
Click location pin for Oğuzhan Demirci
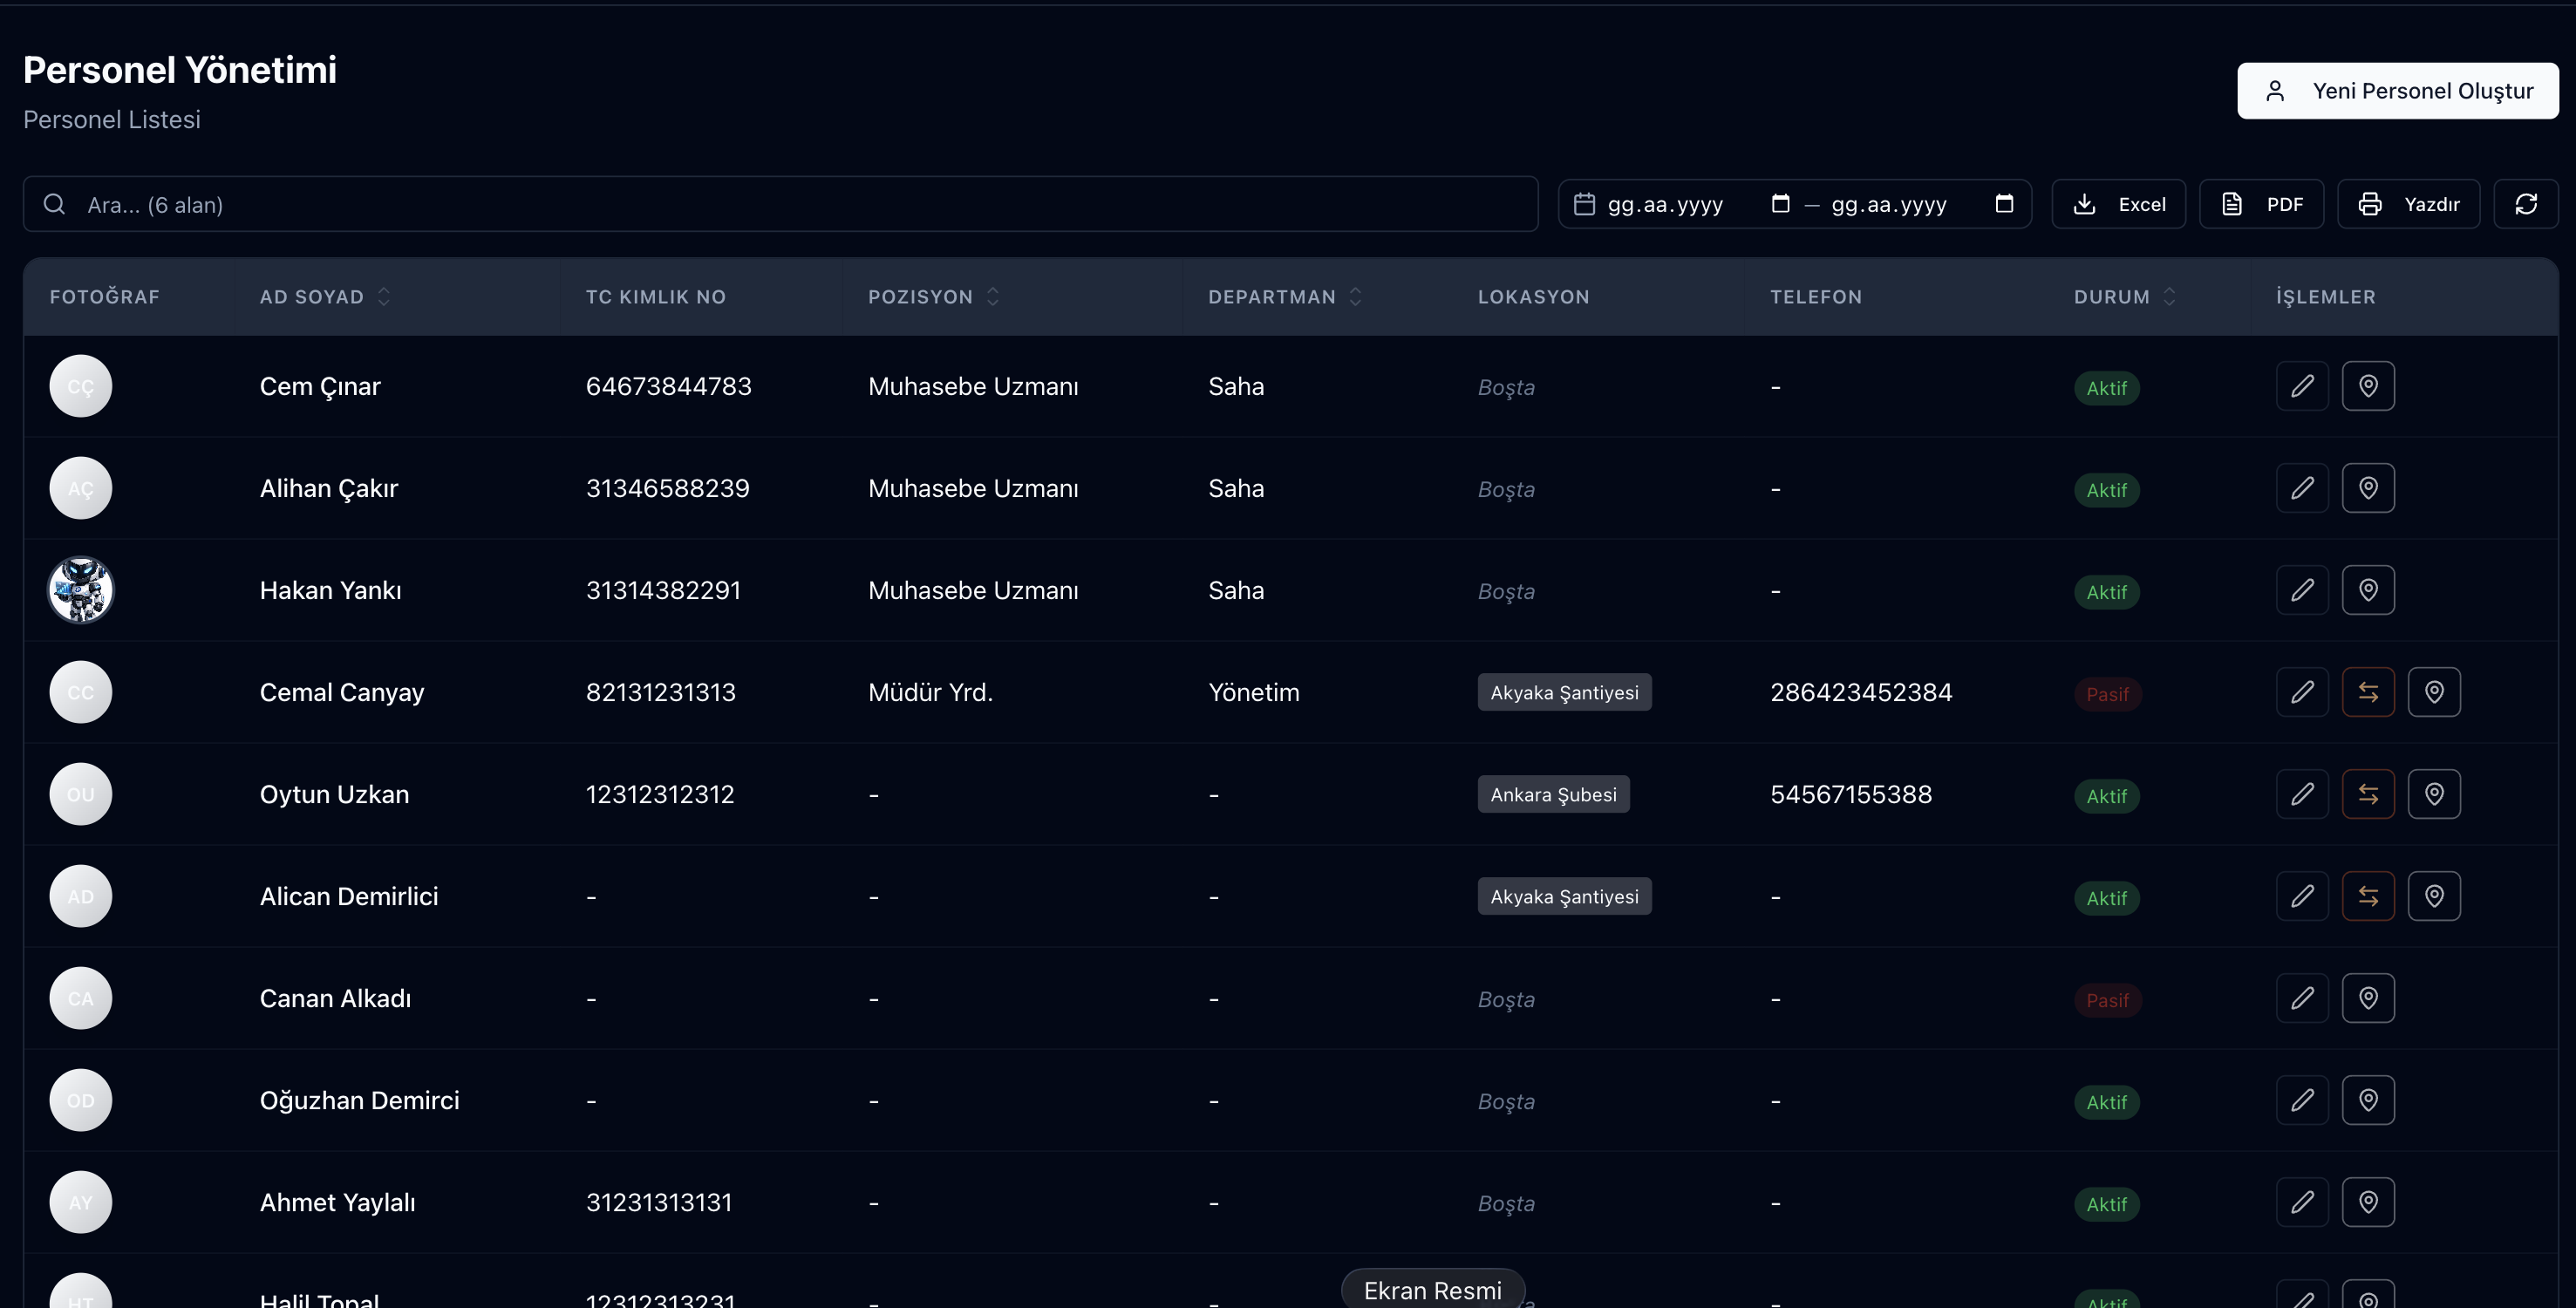click(x=2368, y=1100)
